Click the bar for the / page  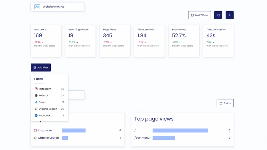coord(180,130)
